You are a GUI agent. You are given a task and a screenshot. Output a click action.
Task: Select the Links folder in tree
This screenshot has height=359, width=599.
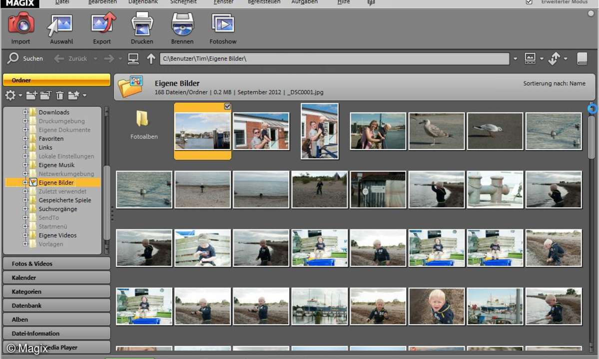(x=45, y=148)
